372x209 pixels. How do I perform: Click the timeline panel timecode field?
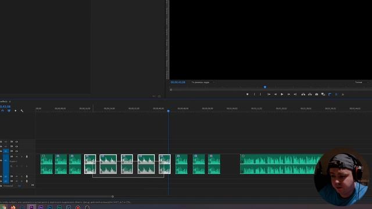coord(5,107)
